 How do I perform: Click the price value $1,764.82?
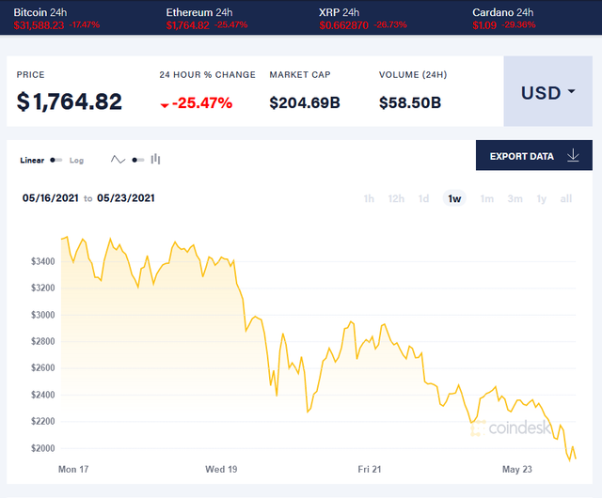pos(69,102)
